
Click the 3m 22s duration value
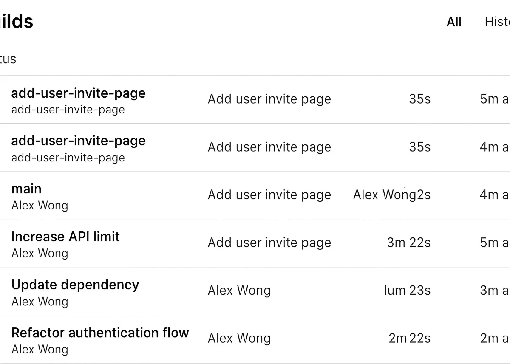408,243
